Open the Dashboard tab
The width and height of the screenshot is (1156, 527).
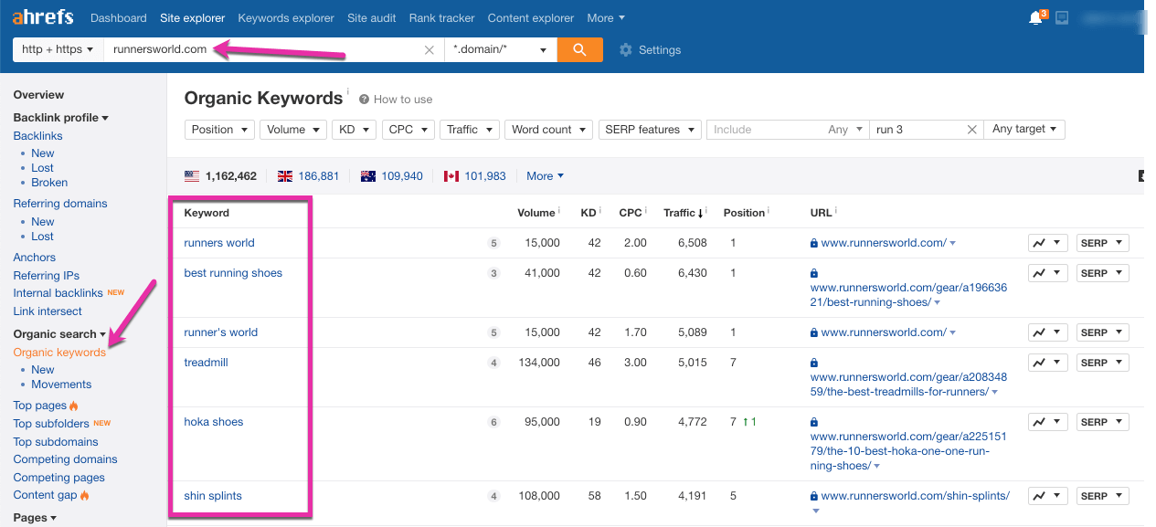point(119,18)
